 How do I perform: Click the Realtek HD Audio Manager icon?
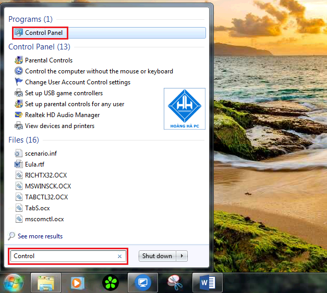[x=19, y=114]
